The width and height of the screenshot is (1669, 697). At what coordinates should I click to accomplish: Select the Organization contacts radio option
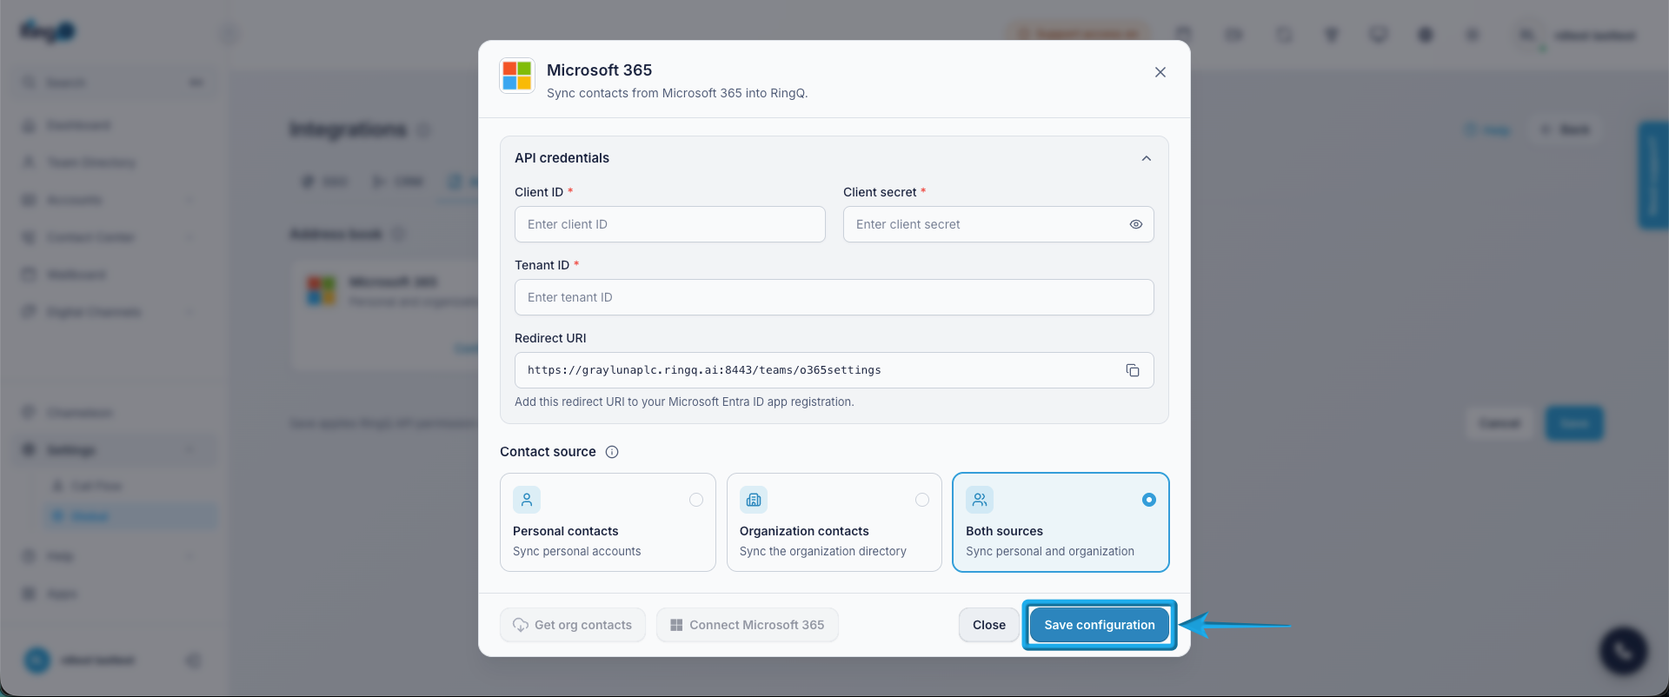(x=921, y=500)
